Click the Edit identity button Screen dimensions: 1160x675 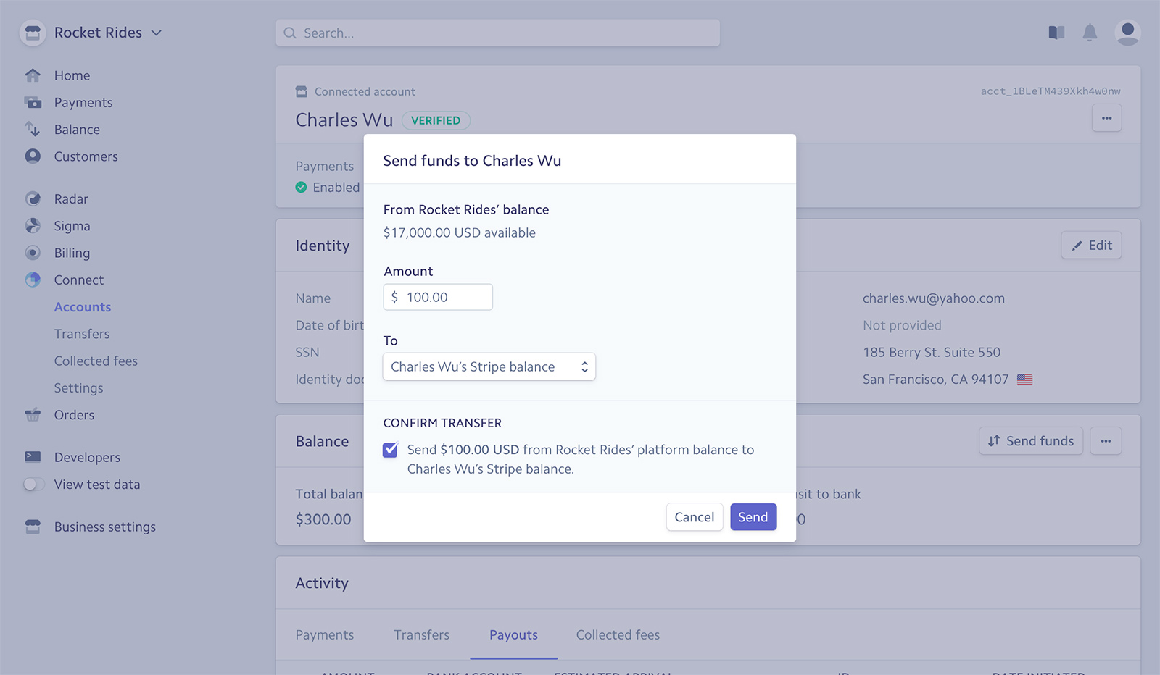(x=1091, y=246)
